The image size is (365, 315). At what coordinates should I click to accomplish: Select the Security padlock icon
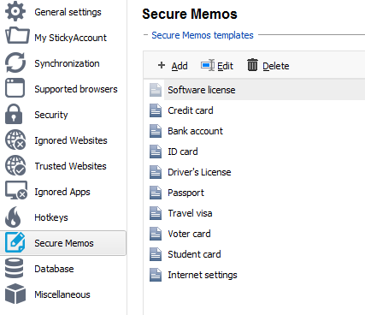(14, 114)
